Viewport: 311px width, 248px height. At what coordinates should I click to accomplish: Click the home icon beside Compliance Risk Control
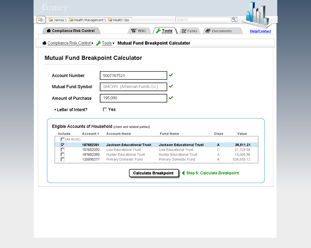point(44,43)
